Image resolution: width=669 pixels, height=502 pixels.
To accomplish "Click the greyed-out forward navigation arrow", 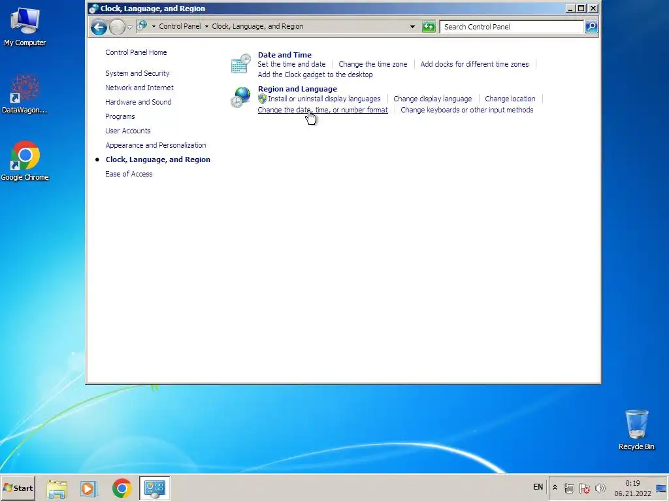I will point(117,27).
